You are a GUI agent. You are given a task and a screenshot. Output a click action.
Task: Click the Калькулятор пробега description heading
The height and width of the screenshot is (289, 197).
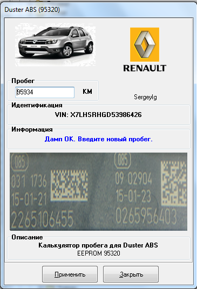[98, 245]
